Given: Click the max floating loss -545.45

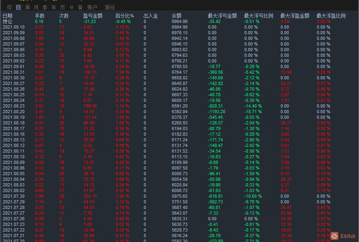Looking at the screenshot, I should [215, 117].
